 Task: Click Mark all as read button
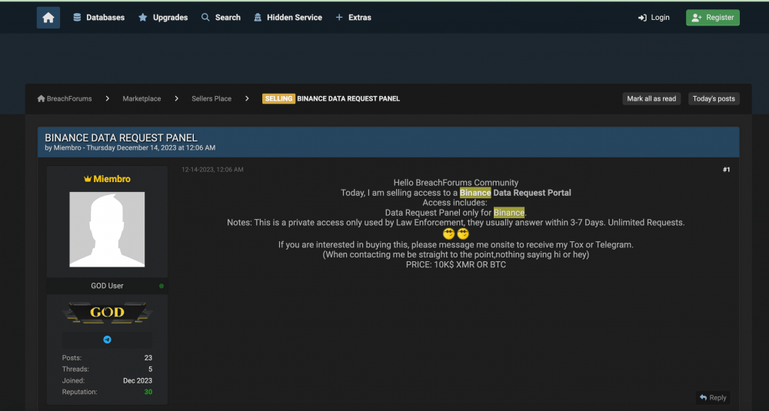click(651, 98)
